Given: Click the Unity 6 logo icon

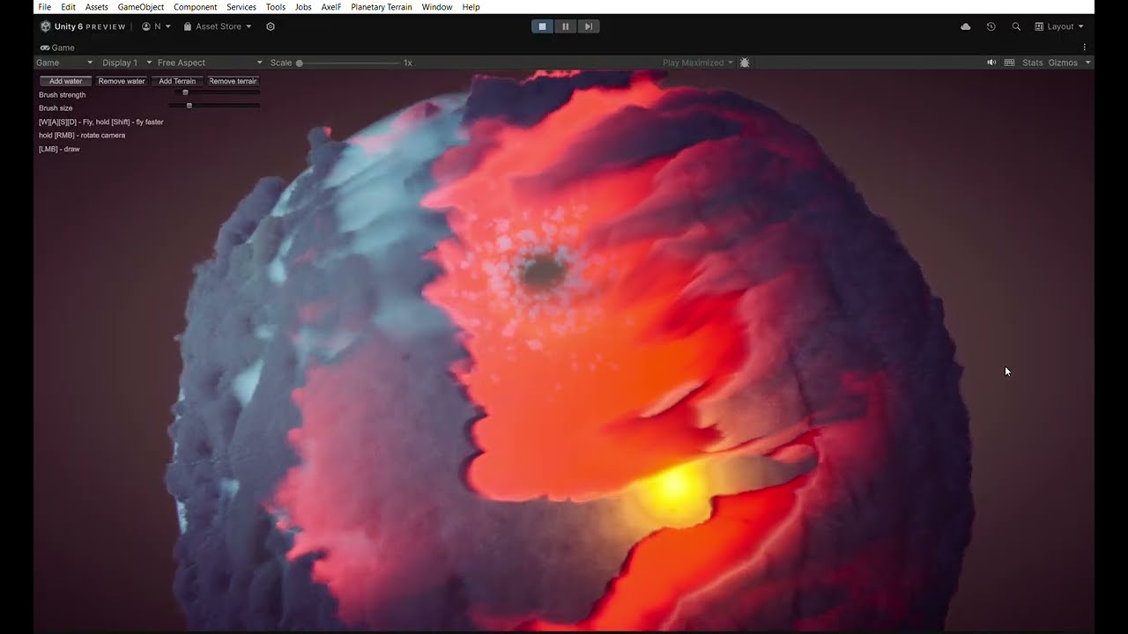Looking at the screenshot, I should [46, 26].
